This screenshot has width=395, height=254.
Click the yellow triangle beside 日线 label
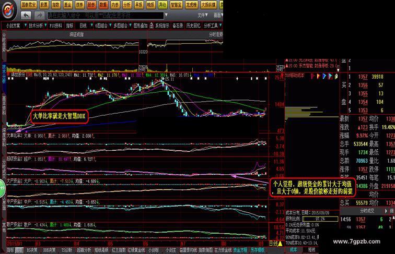[280, 243]
